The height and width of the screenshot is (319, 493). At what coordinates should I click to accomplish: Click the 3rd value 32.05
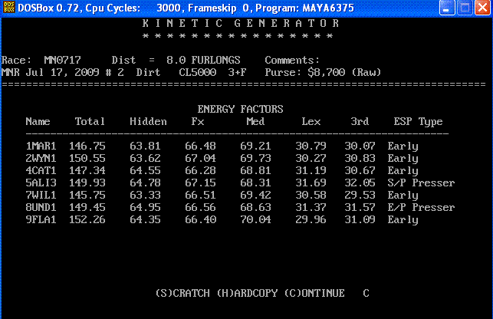[360, 183]
